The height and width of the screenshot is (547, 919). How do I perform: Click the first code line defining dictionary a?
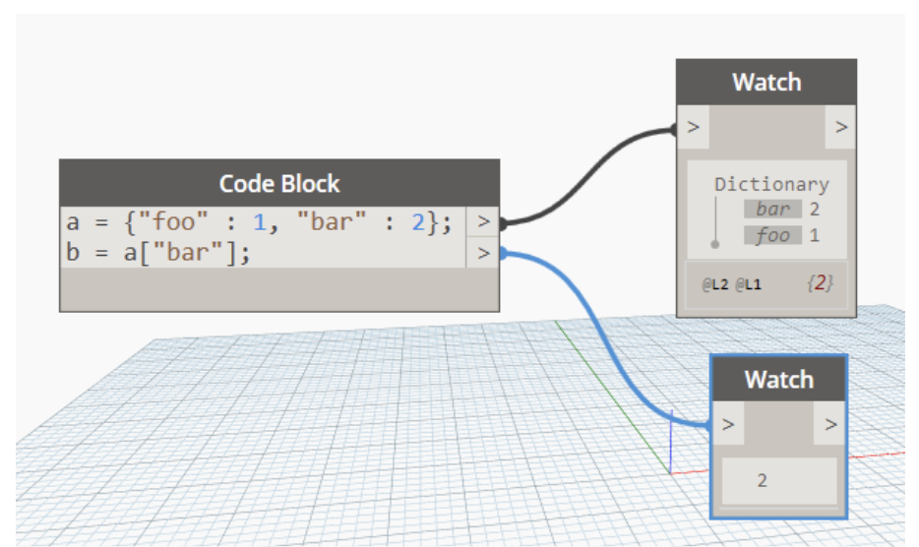[260, 222]
